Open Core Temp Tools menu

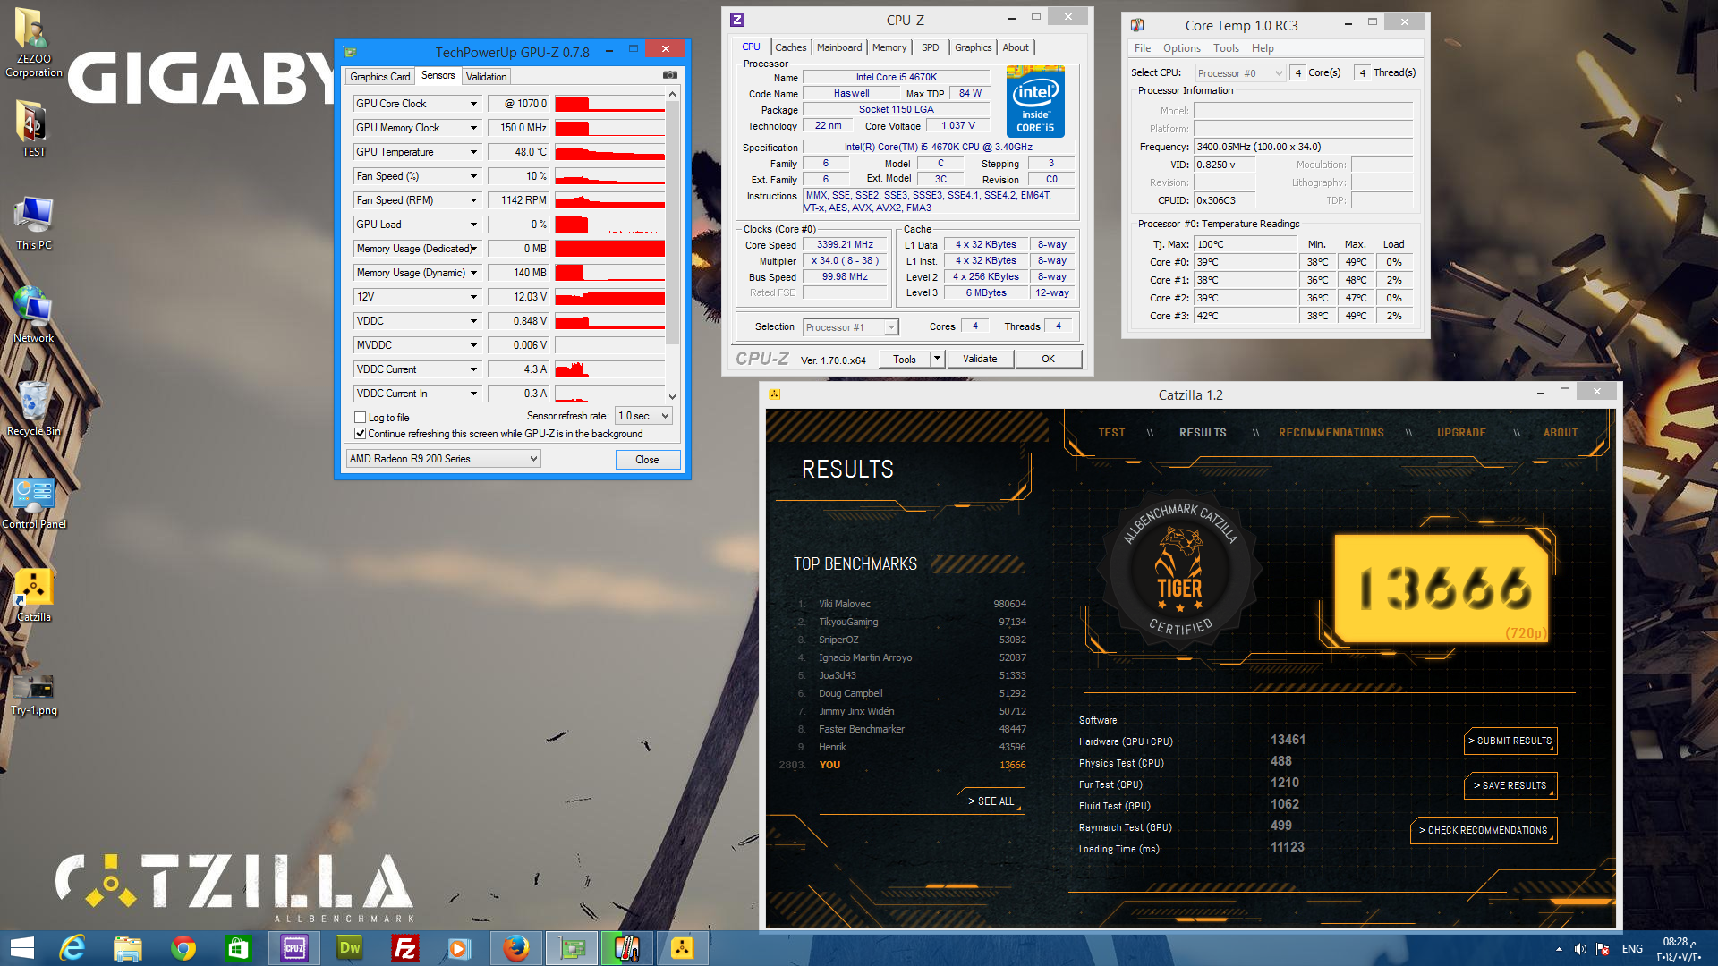coord(1226,48)
